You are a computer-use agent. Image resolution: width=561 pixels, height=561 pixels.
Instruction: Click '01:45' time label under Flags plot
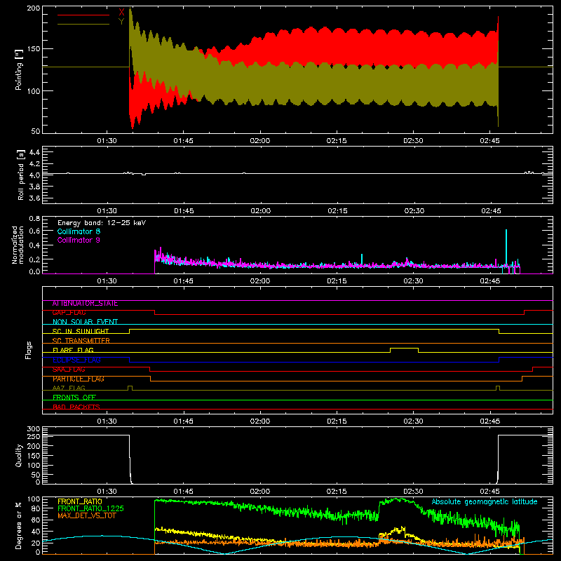pyautogui.click(x=184, y=421)
